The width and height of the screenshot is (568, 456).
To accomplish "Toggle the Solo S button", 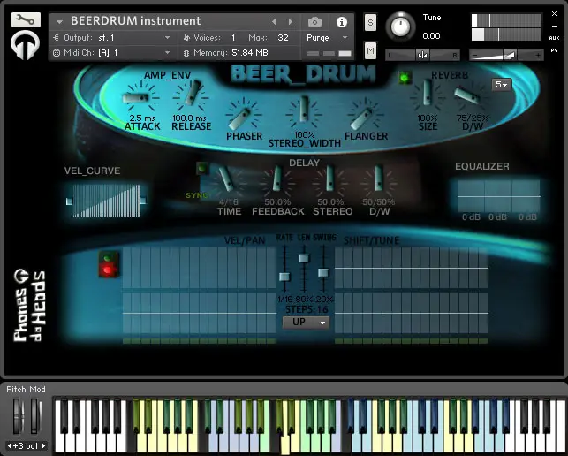I will [370, 22].
